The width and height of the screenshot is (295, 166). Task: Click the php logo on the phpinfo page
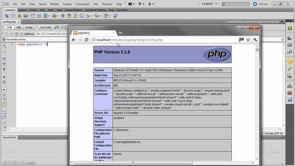[217, 54]
